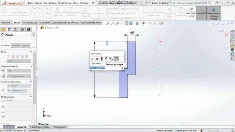Image resolution: width=235 pixels, height=132 pixels.
Task: Open the options gear icon in title bar
Action: click(147, 3)
